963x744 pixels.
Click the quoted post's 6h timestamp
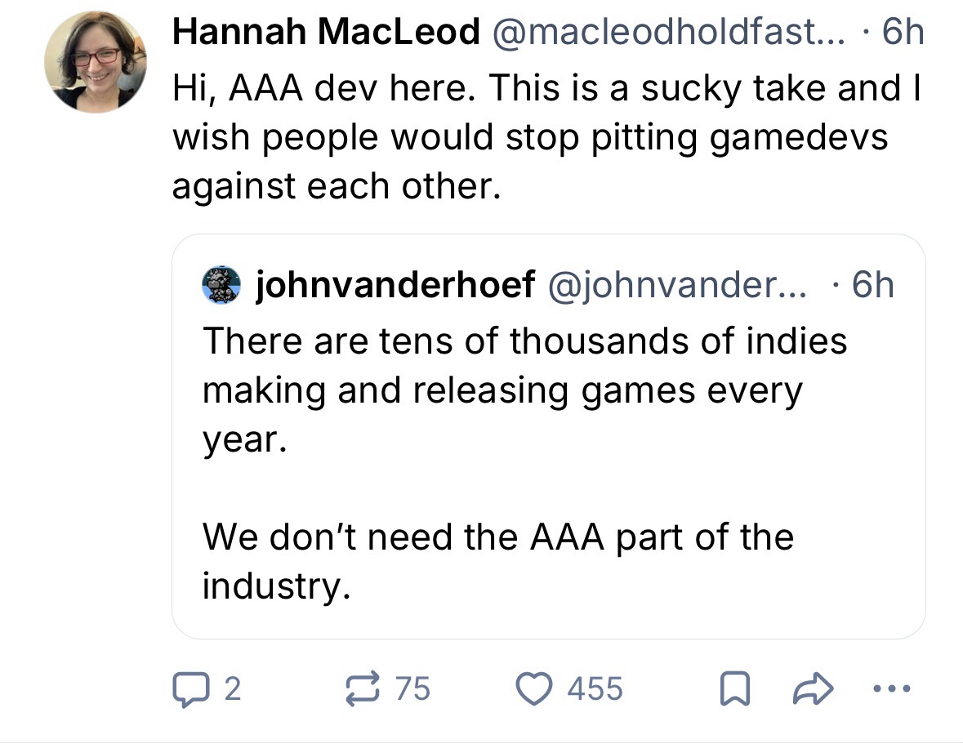[x=872, y=285]
